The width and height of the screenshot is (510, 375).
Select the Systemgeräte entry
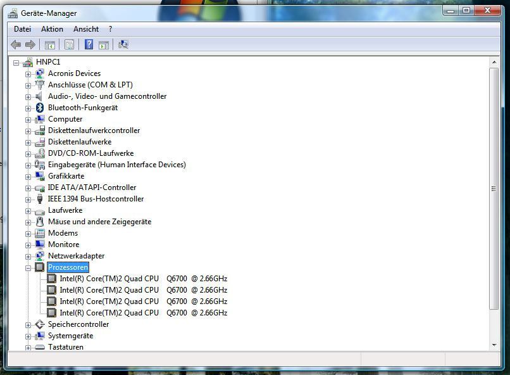71,336
